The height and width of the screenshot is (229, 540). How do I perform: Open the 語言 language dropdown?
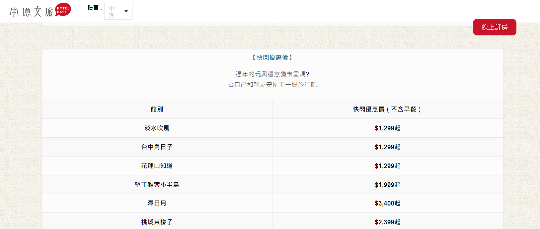point(118,11)
